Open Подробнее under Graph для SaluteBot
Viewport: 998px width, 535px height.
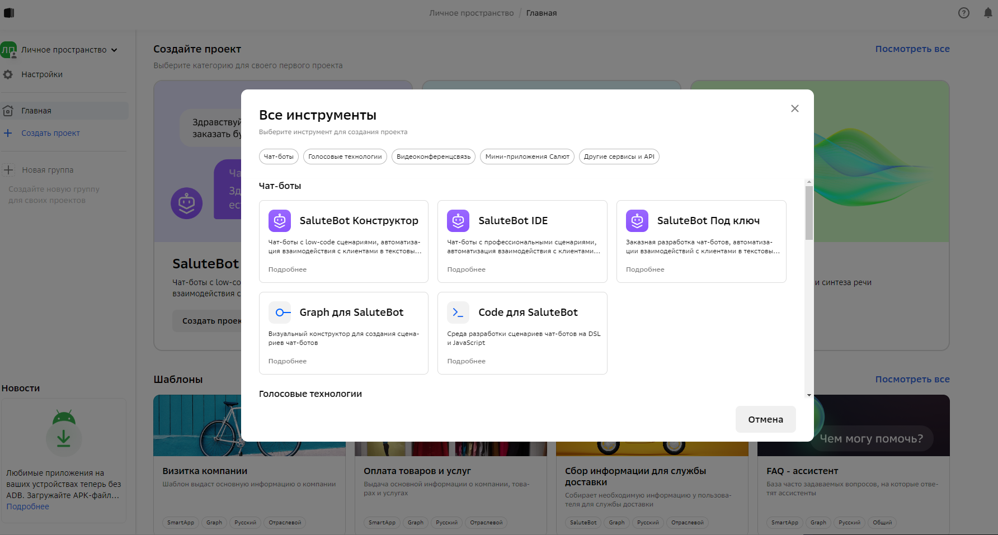pos(288,361)
